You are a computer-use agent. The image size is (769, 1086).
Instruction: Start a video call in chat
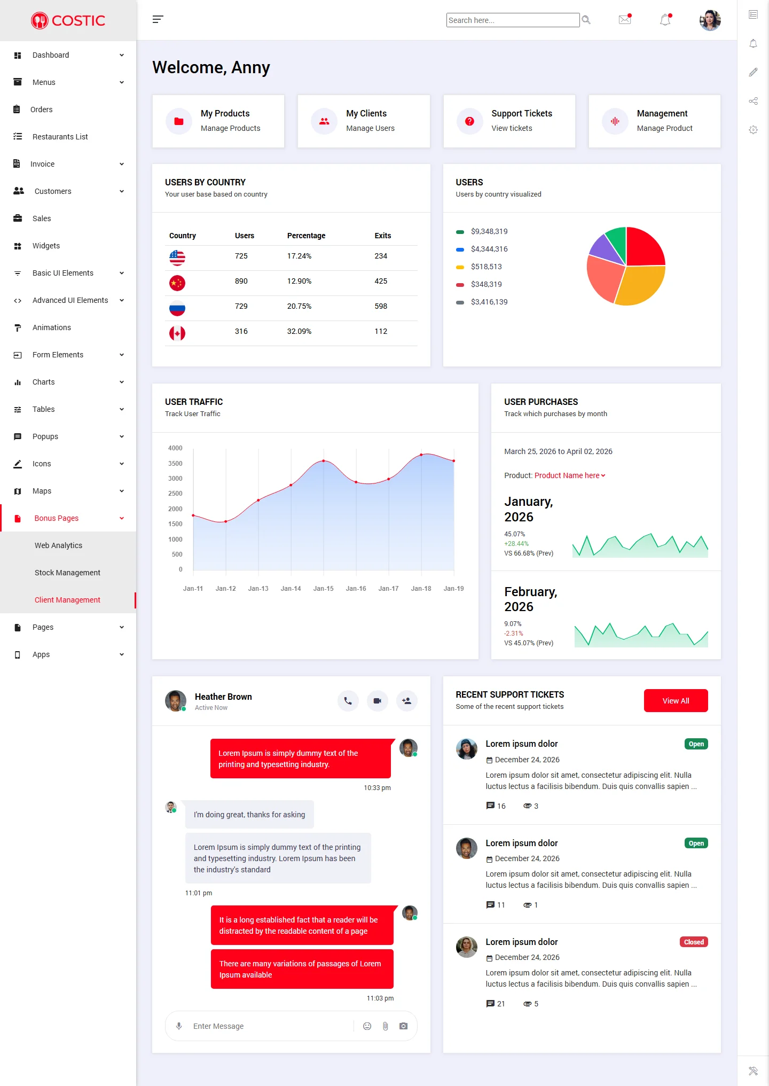[377, 701]
